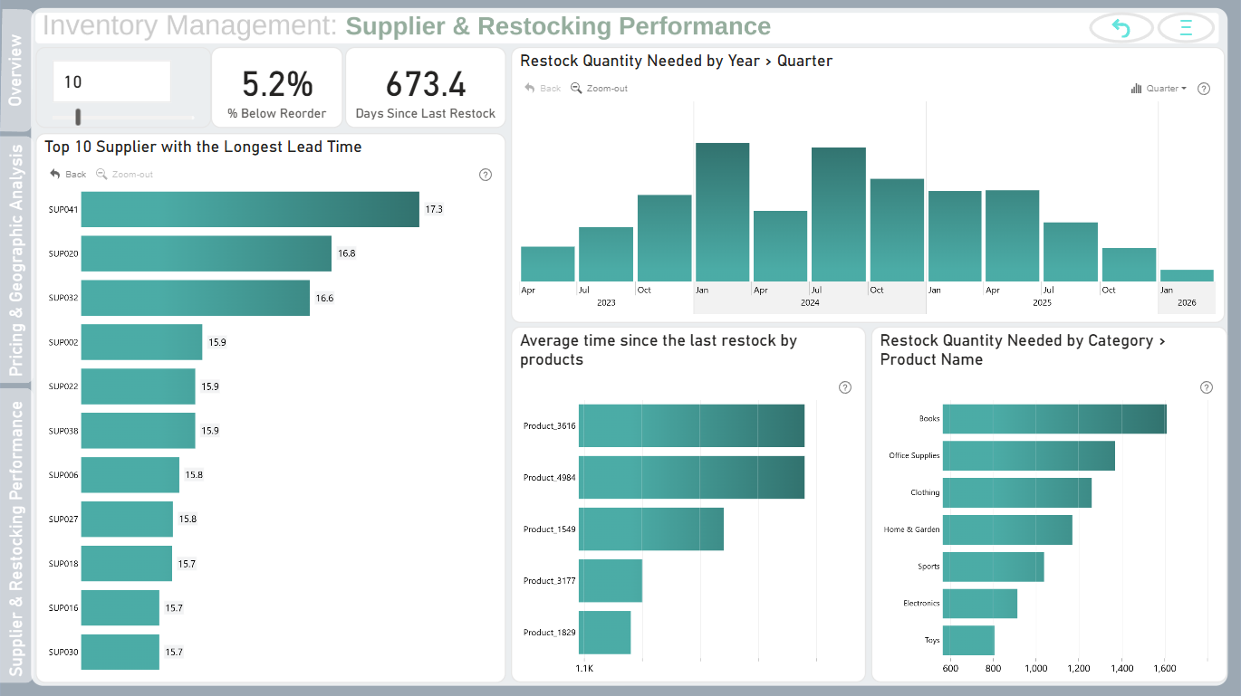This screenshot has width=1241, height=696.
Task: Open the Quarter drill level dropdown
Action: [1159, 89]
